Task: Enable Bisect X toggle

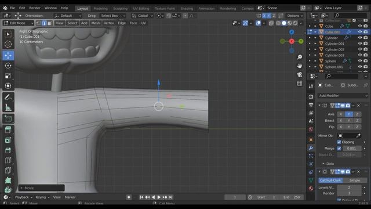Action: (x=341, y=121)
